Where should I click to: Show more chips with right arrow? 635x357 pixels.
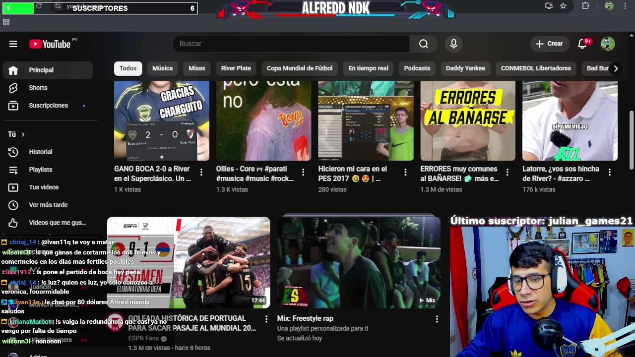(x=616, y=68)
